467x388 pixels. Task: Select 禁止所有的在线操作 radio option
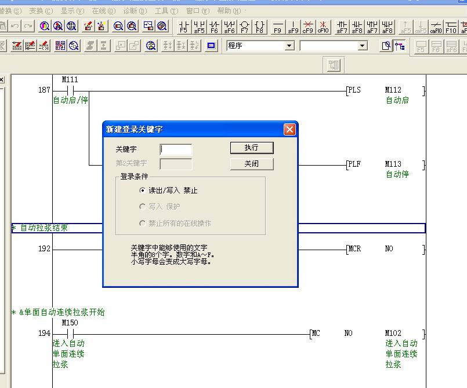pyautogui.click(x=143, y=223)
